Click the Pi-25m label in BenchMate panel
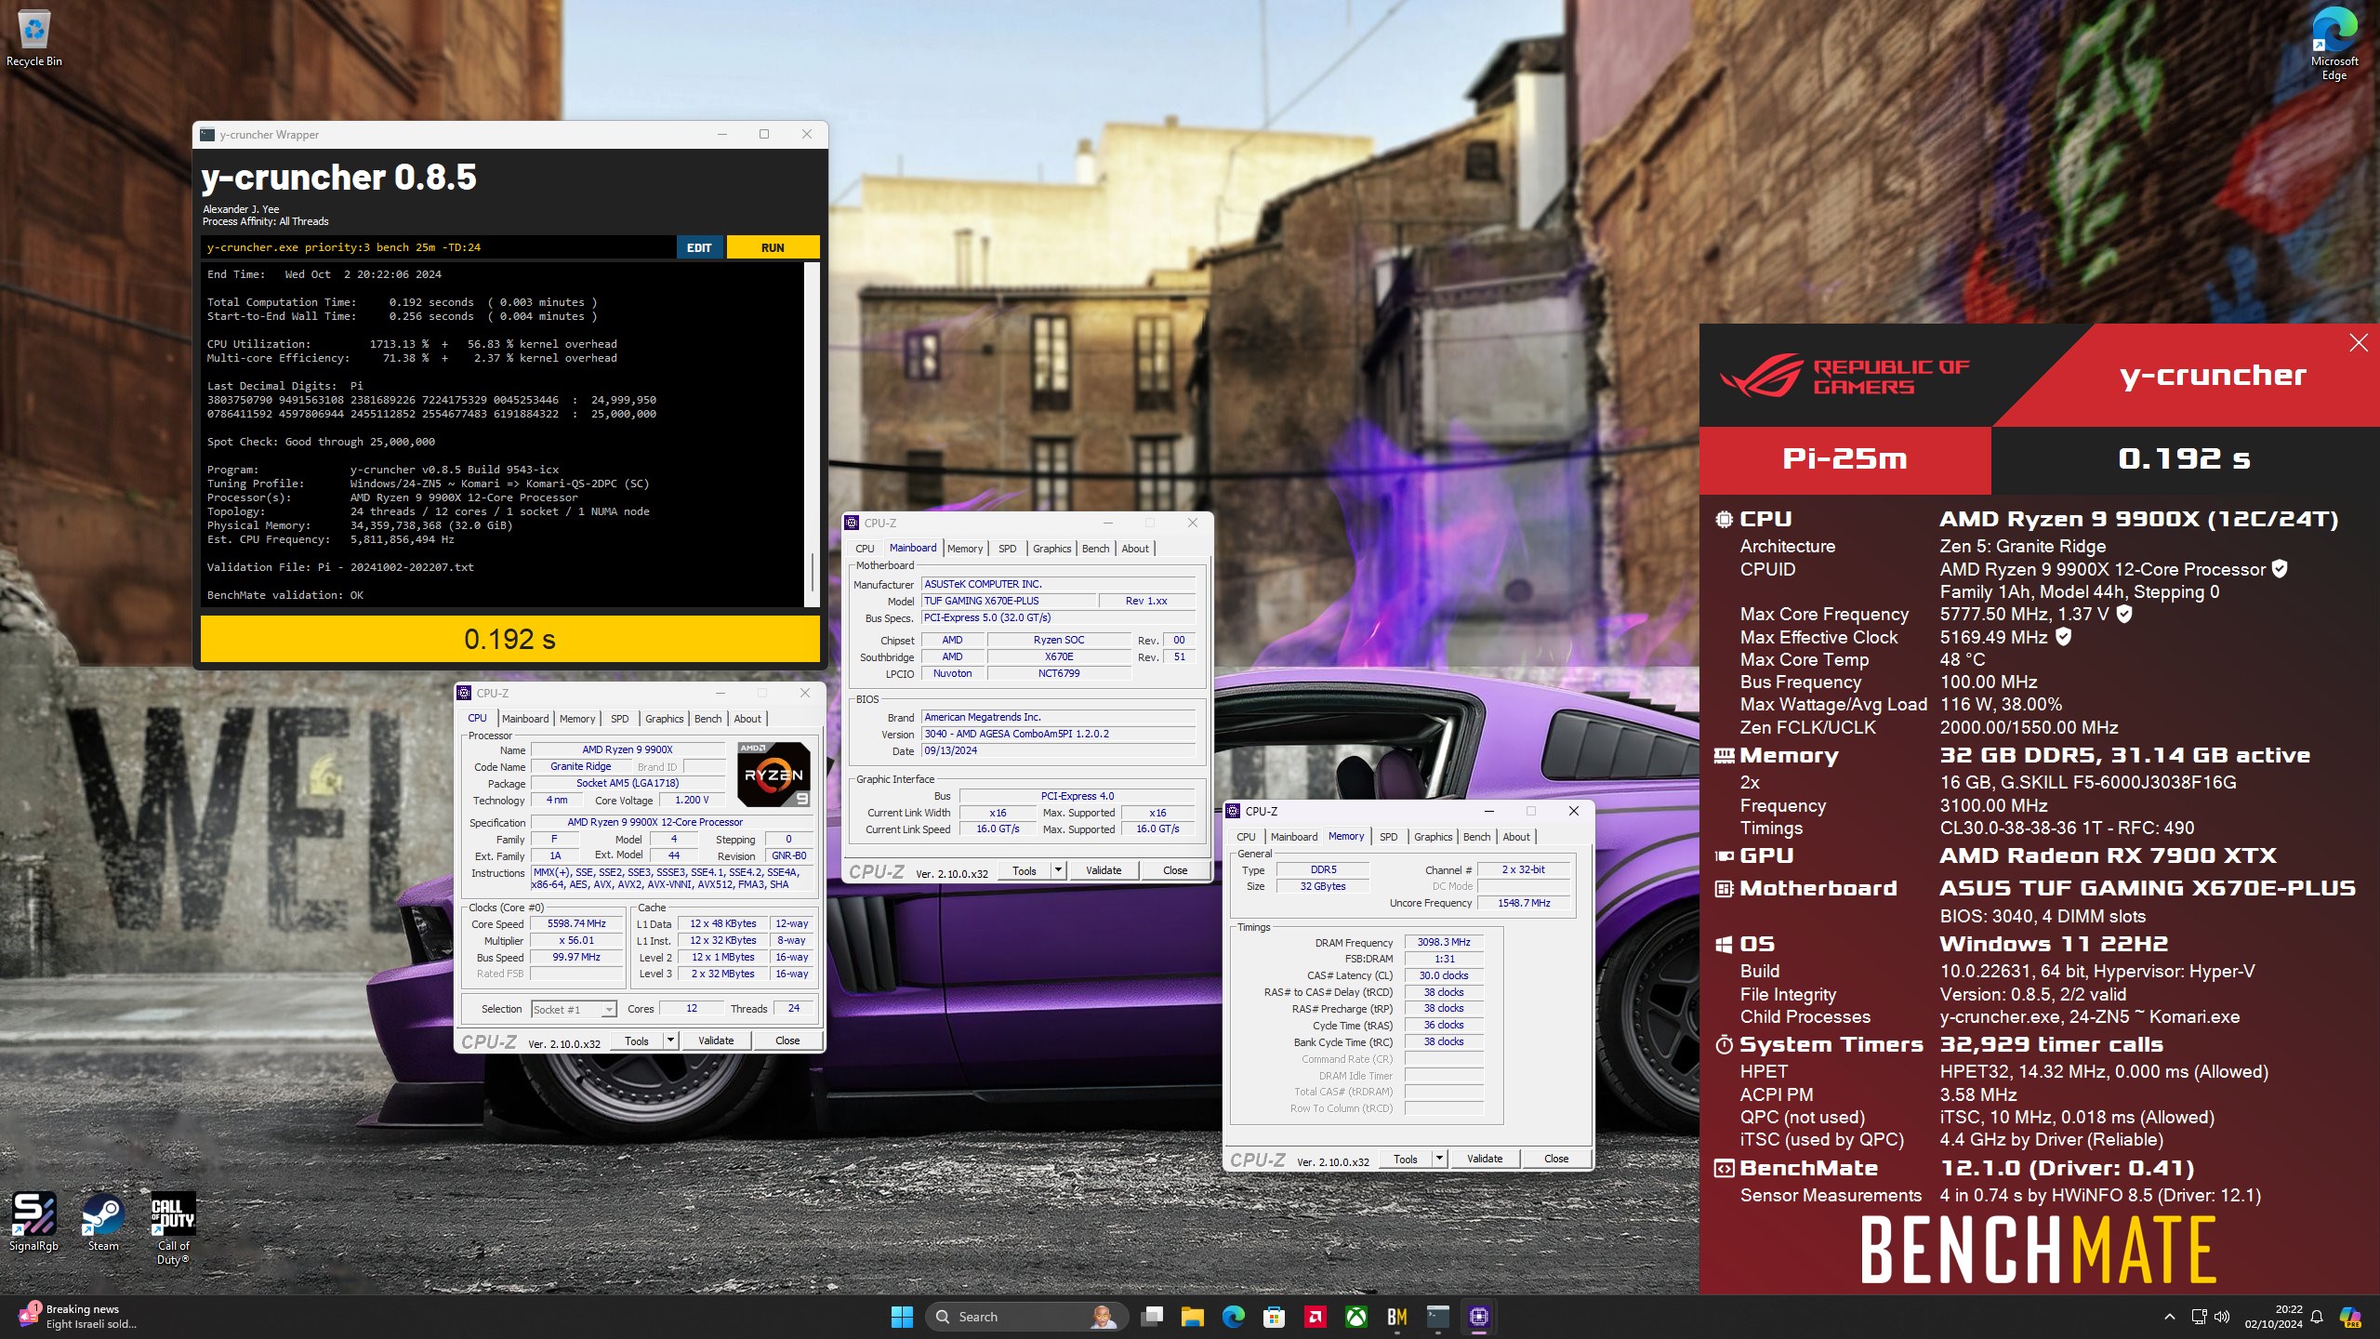Image resolution: width=2380 pixels, height=1339 pixels. pos(1845,458)
